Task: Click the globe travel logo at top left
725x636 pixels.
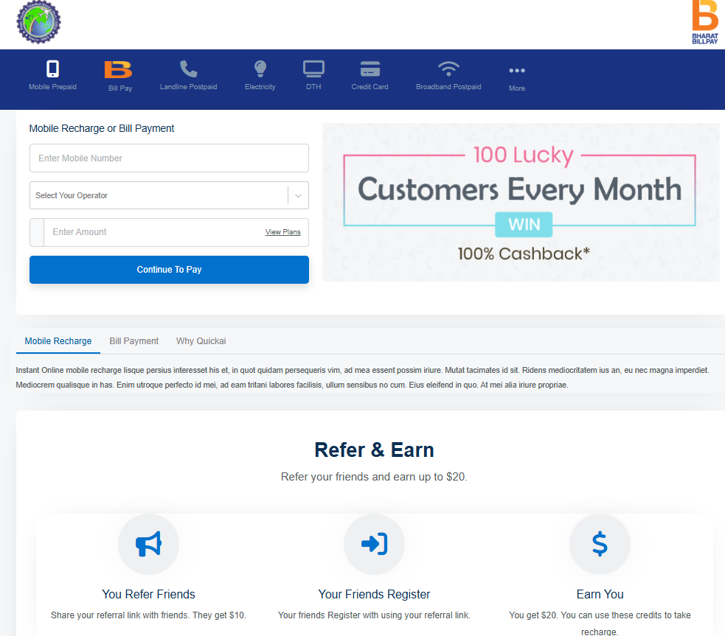Action: pos(38,22)
